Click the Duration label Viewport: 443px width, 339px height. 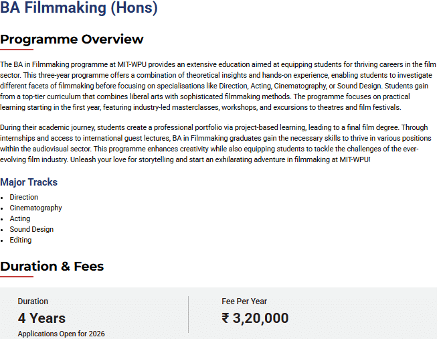click(33, 301)
